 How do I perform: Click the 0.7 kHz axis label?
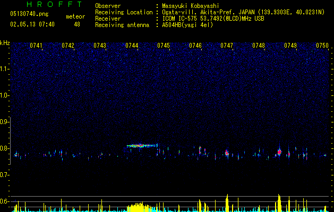[x=5, y=175]
